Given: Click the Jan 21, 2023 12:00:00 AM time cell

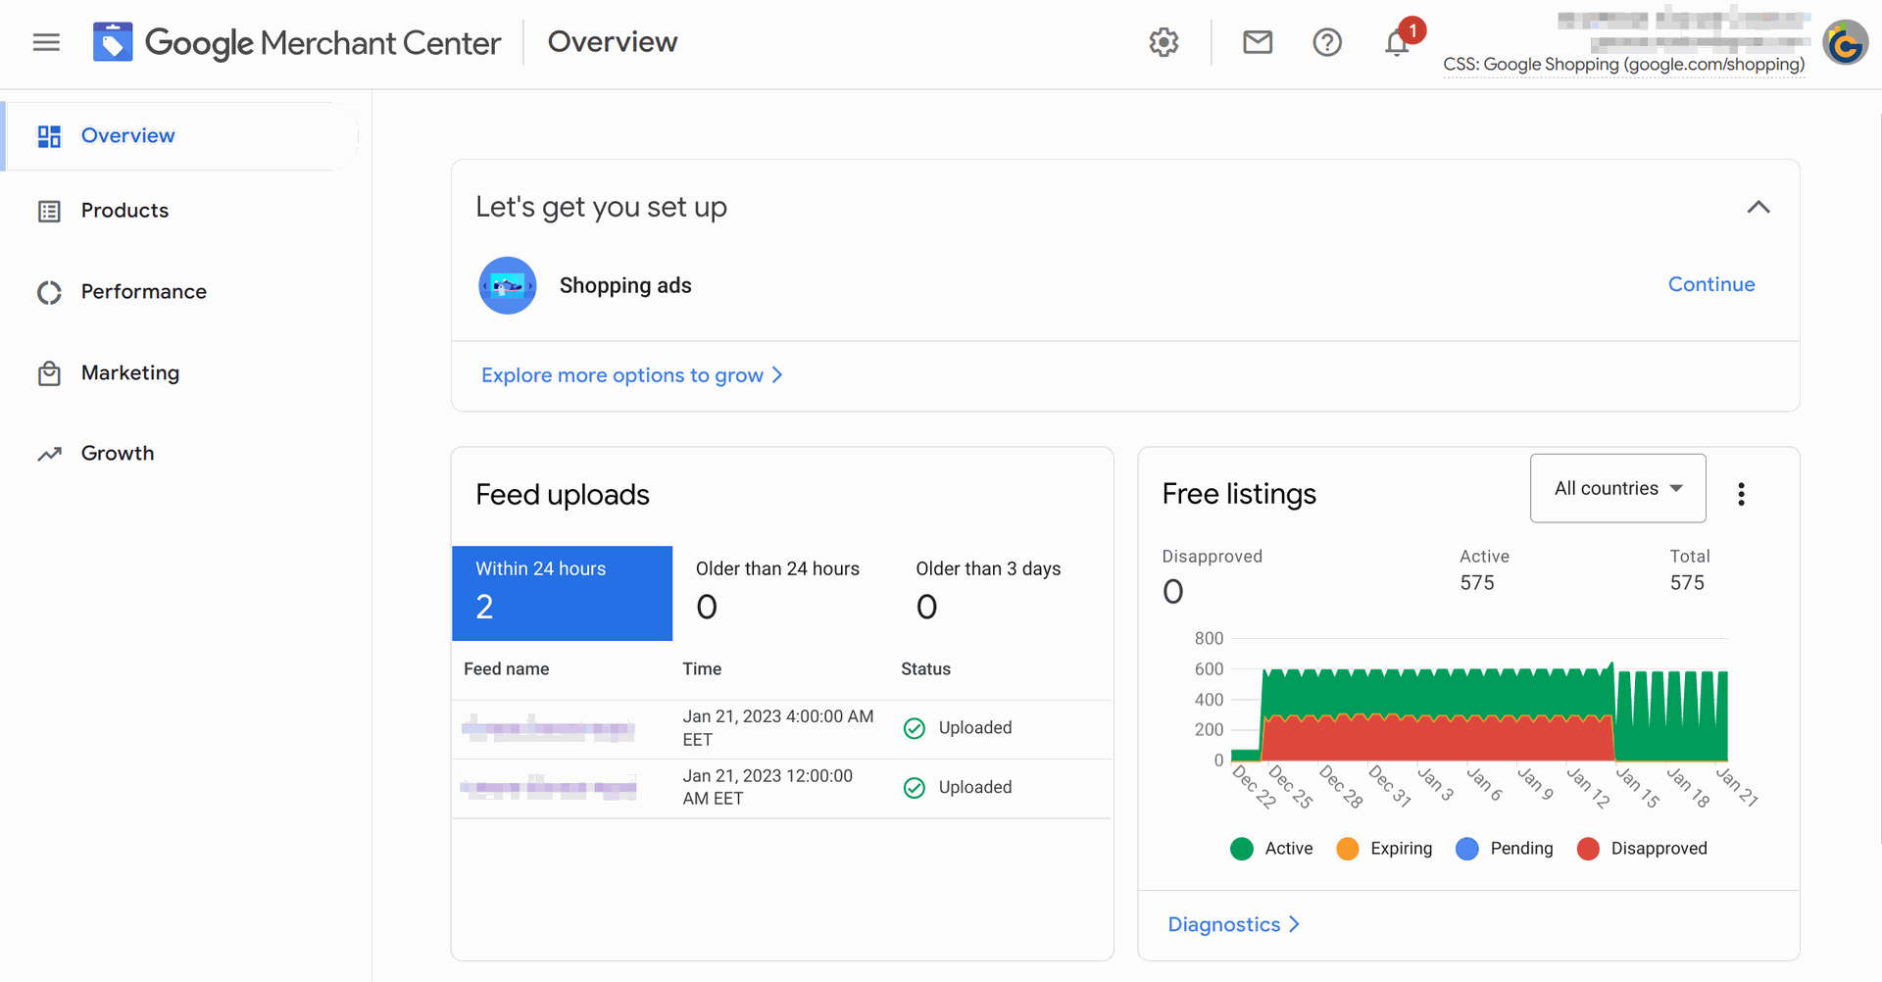Looking at the screenshot, I should pos(768,788).
